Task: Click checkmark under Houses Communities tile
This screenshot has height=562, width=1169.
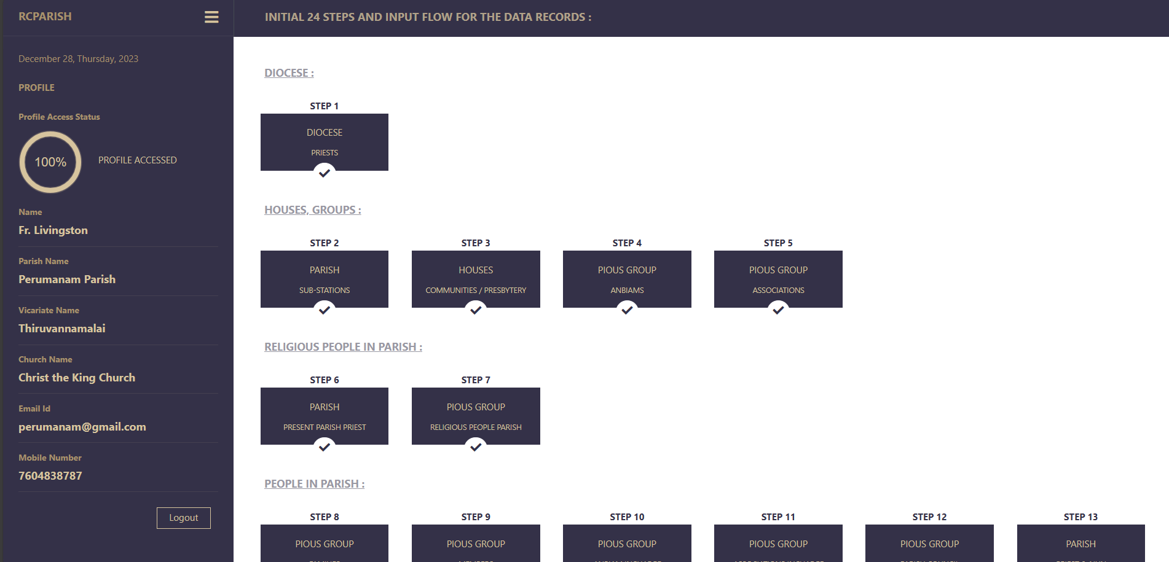Action: click(x=476, y=310)
